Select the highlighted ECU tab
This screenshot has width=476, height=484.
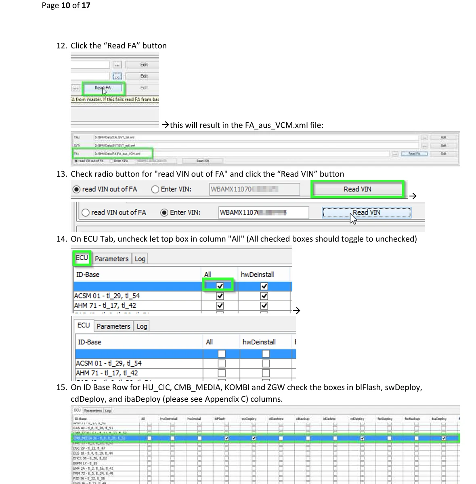point(82,258)
